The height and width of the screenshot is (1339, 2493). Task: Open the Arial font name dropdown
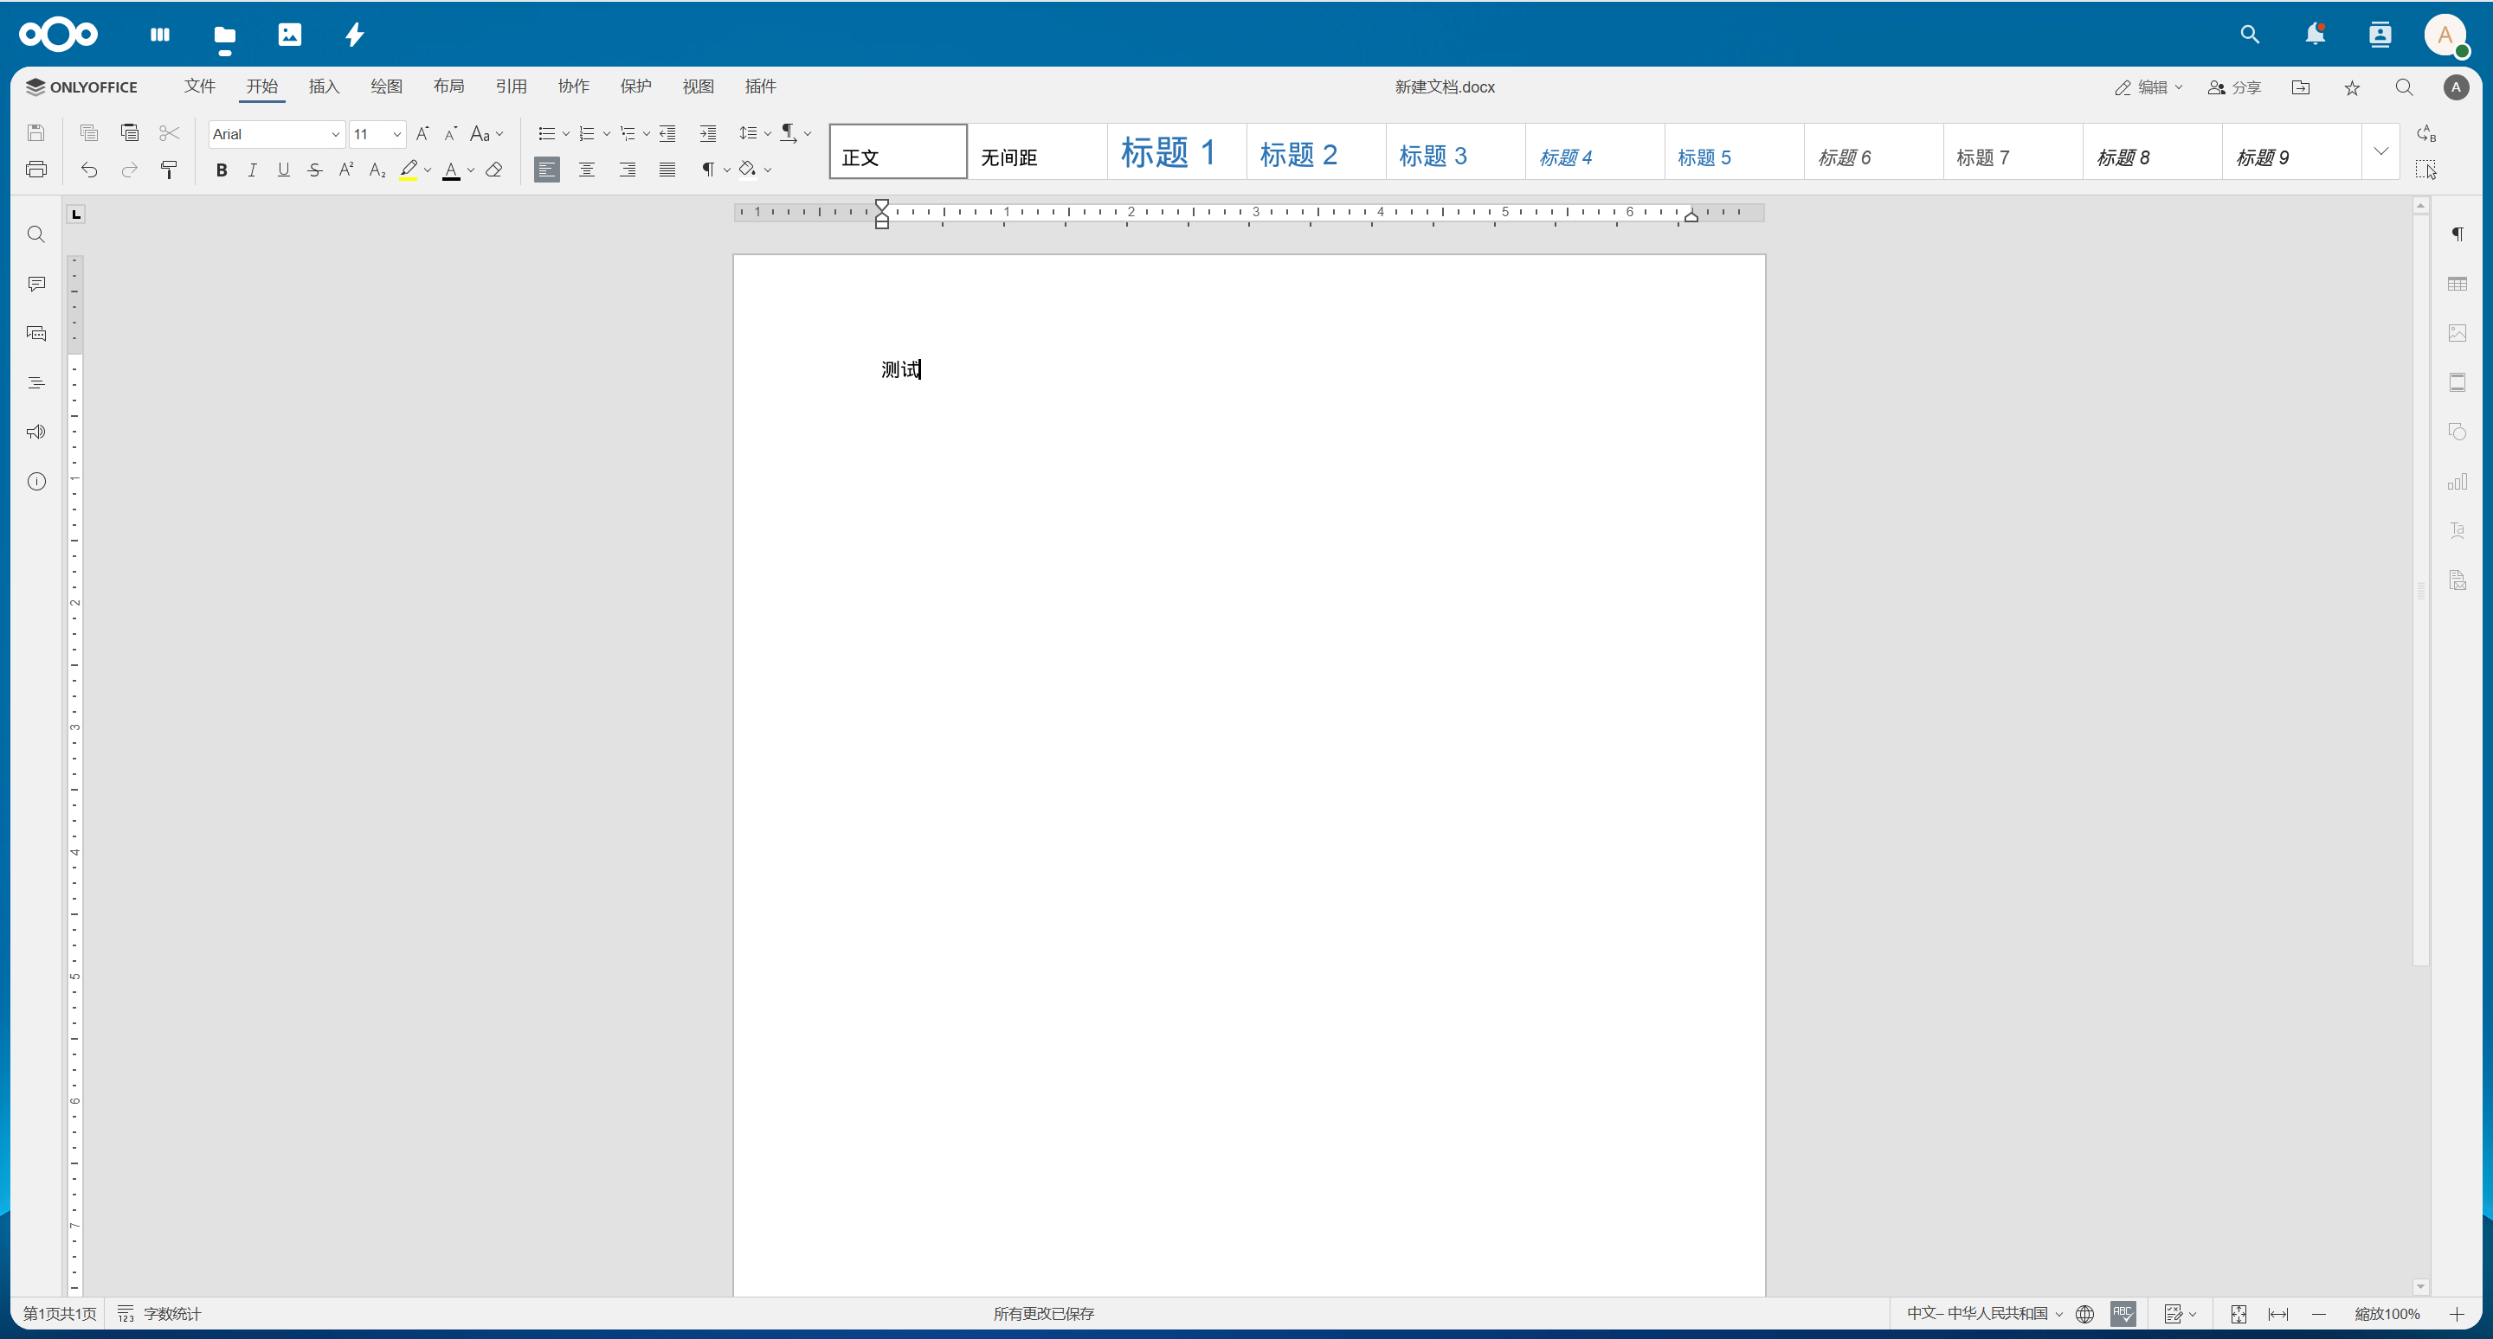pyautogui.click(x=335, y=134)
